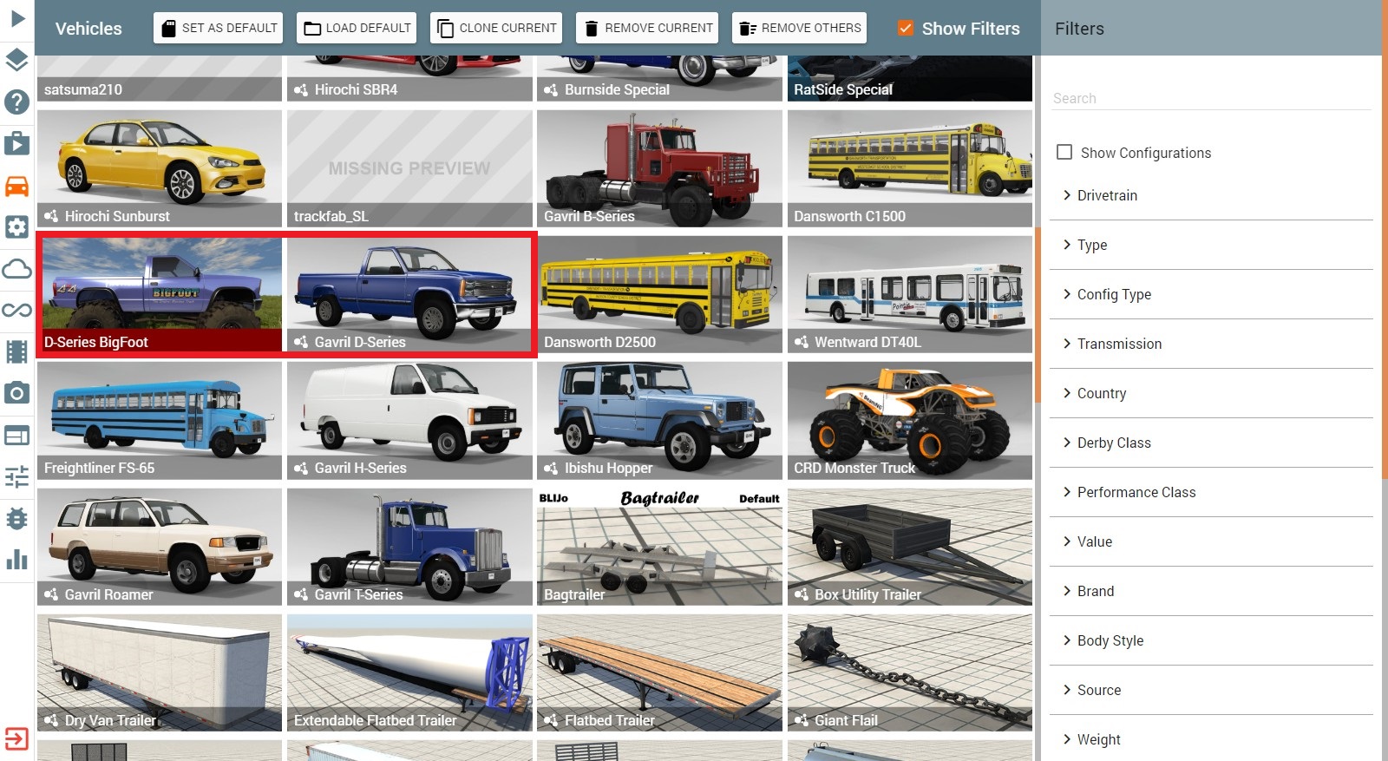Click the REMOVE CURRENT button
The width and height of the screenshot is (1388, 761).
click(x=647, y=28)
